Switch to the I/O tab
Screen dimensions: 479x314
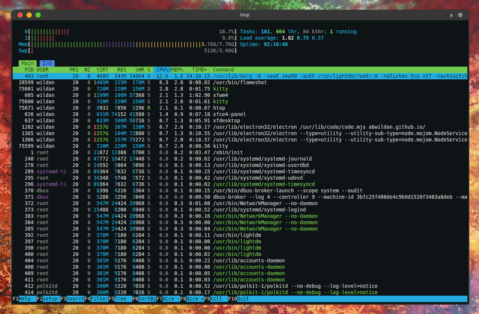pyautogui.click(x=47, y=63)
